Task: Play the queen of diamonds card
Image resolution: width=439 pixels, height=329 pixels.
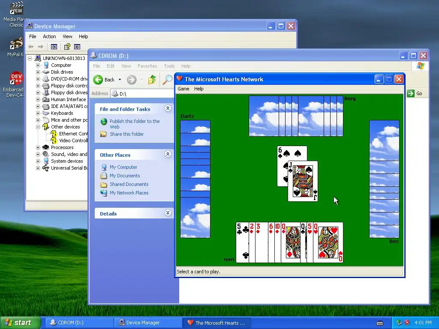Action: (291, 242)
